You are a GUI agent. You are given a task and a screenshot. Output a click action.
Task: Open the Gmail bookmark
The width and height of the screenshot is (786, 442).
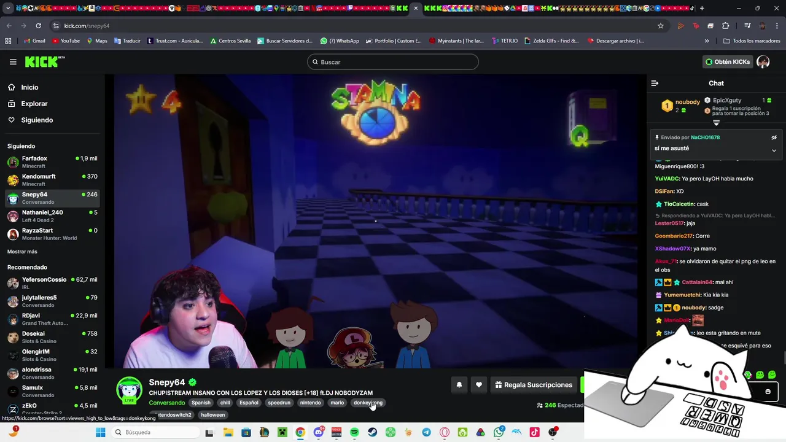[x=34, y=41]
